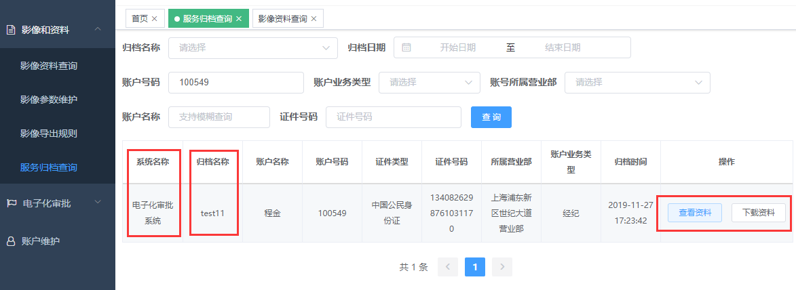Close the 影像资料查询 tab with its X
Viewport: 796px width, 290px height.
click(314, 19)
